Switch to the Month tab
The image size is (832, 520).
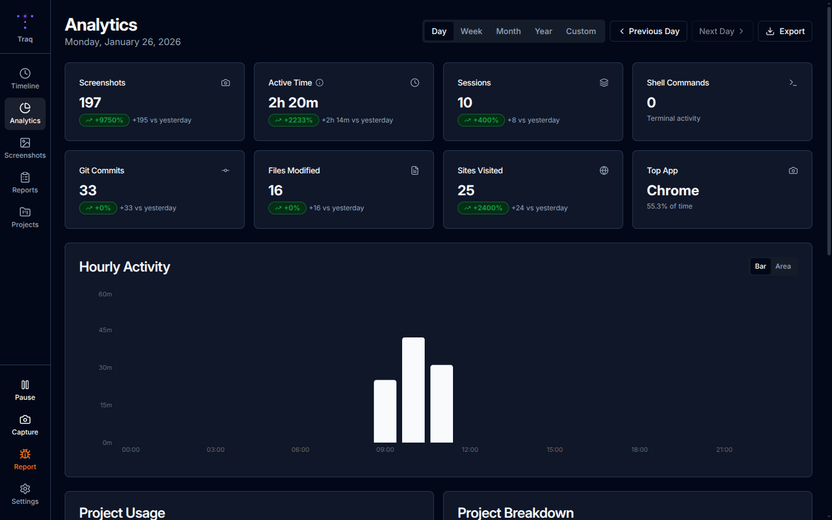click(508, 31)
